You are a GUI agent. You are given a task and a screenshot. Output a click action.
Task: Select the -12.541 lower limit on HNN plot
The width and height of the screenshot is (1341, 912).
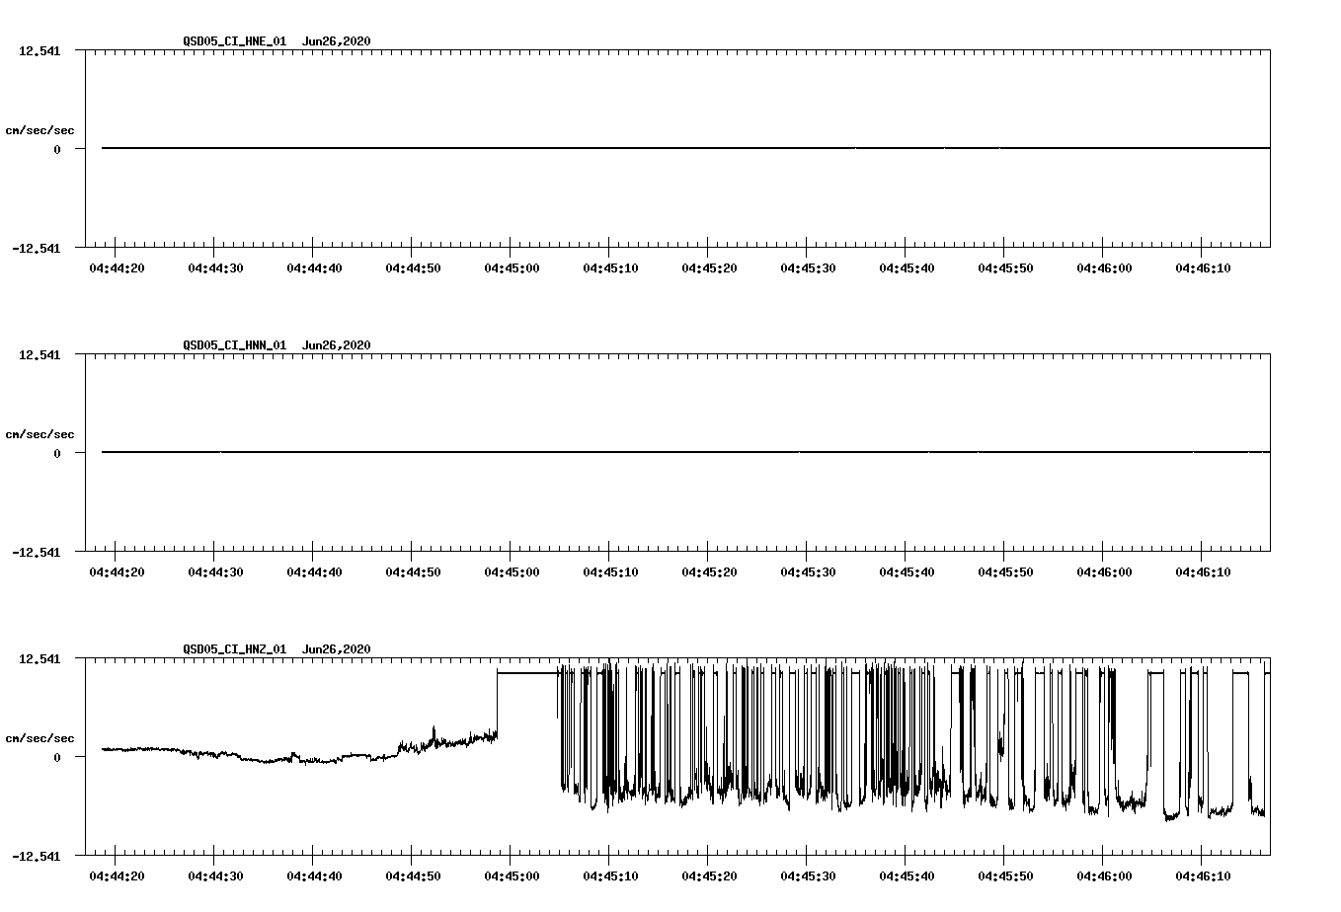pos(37,553)
